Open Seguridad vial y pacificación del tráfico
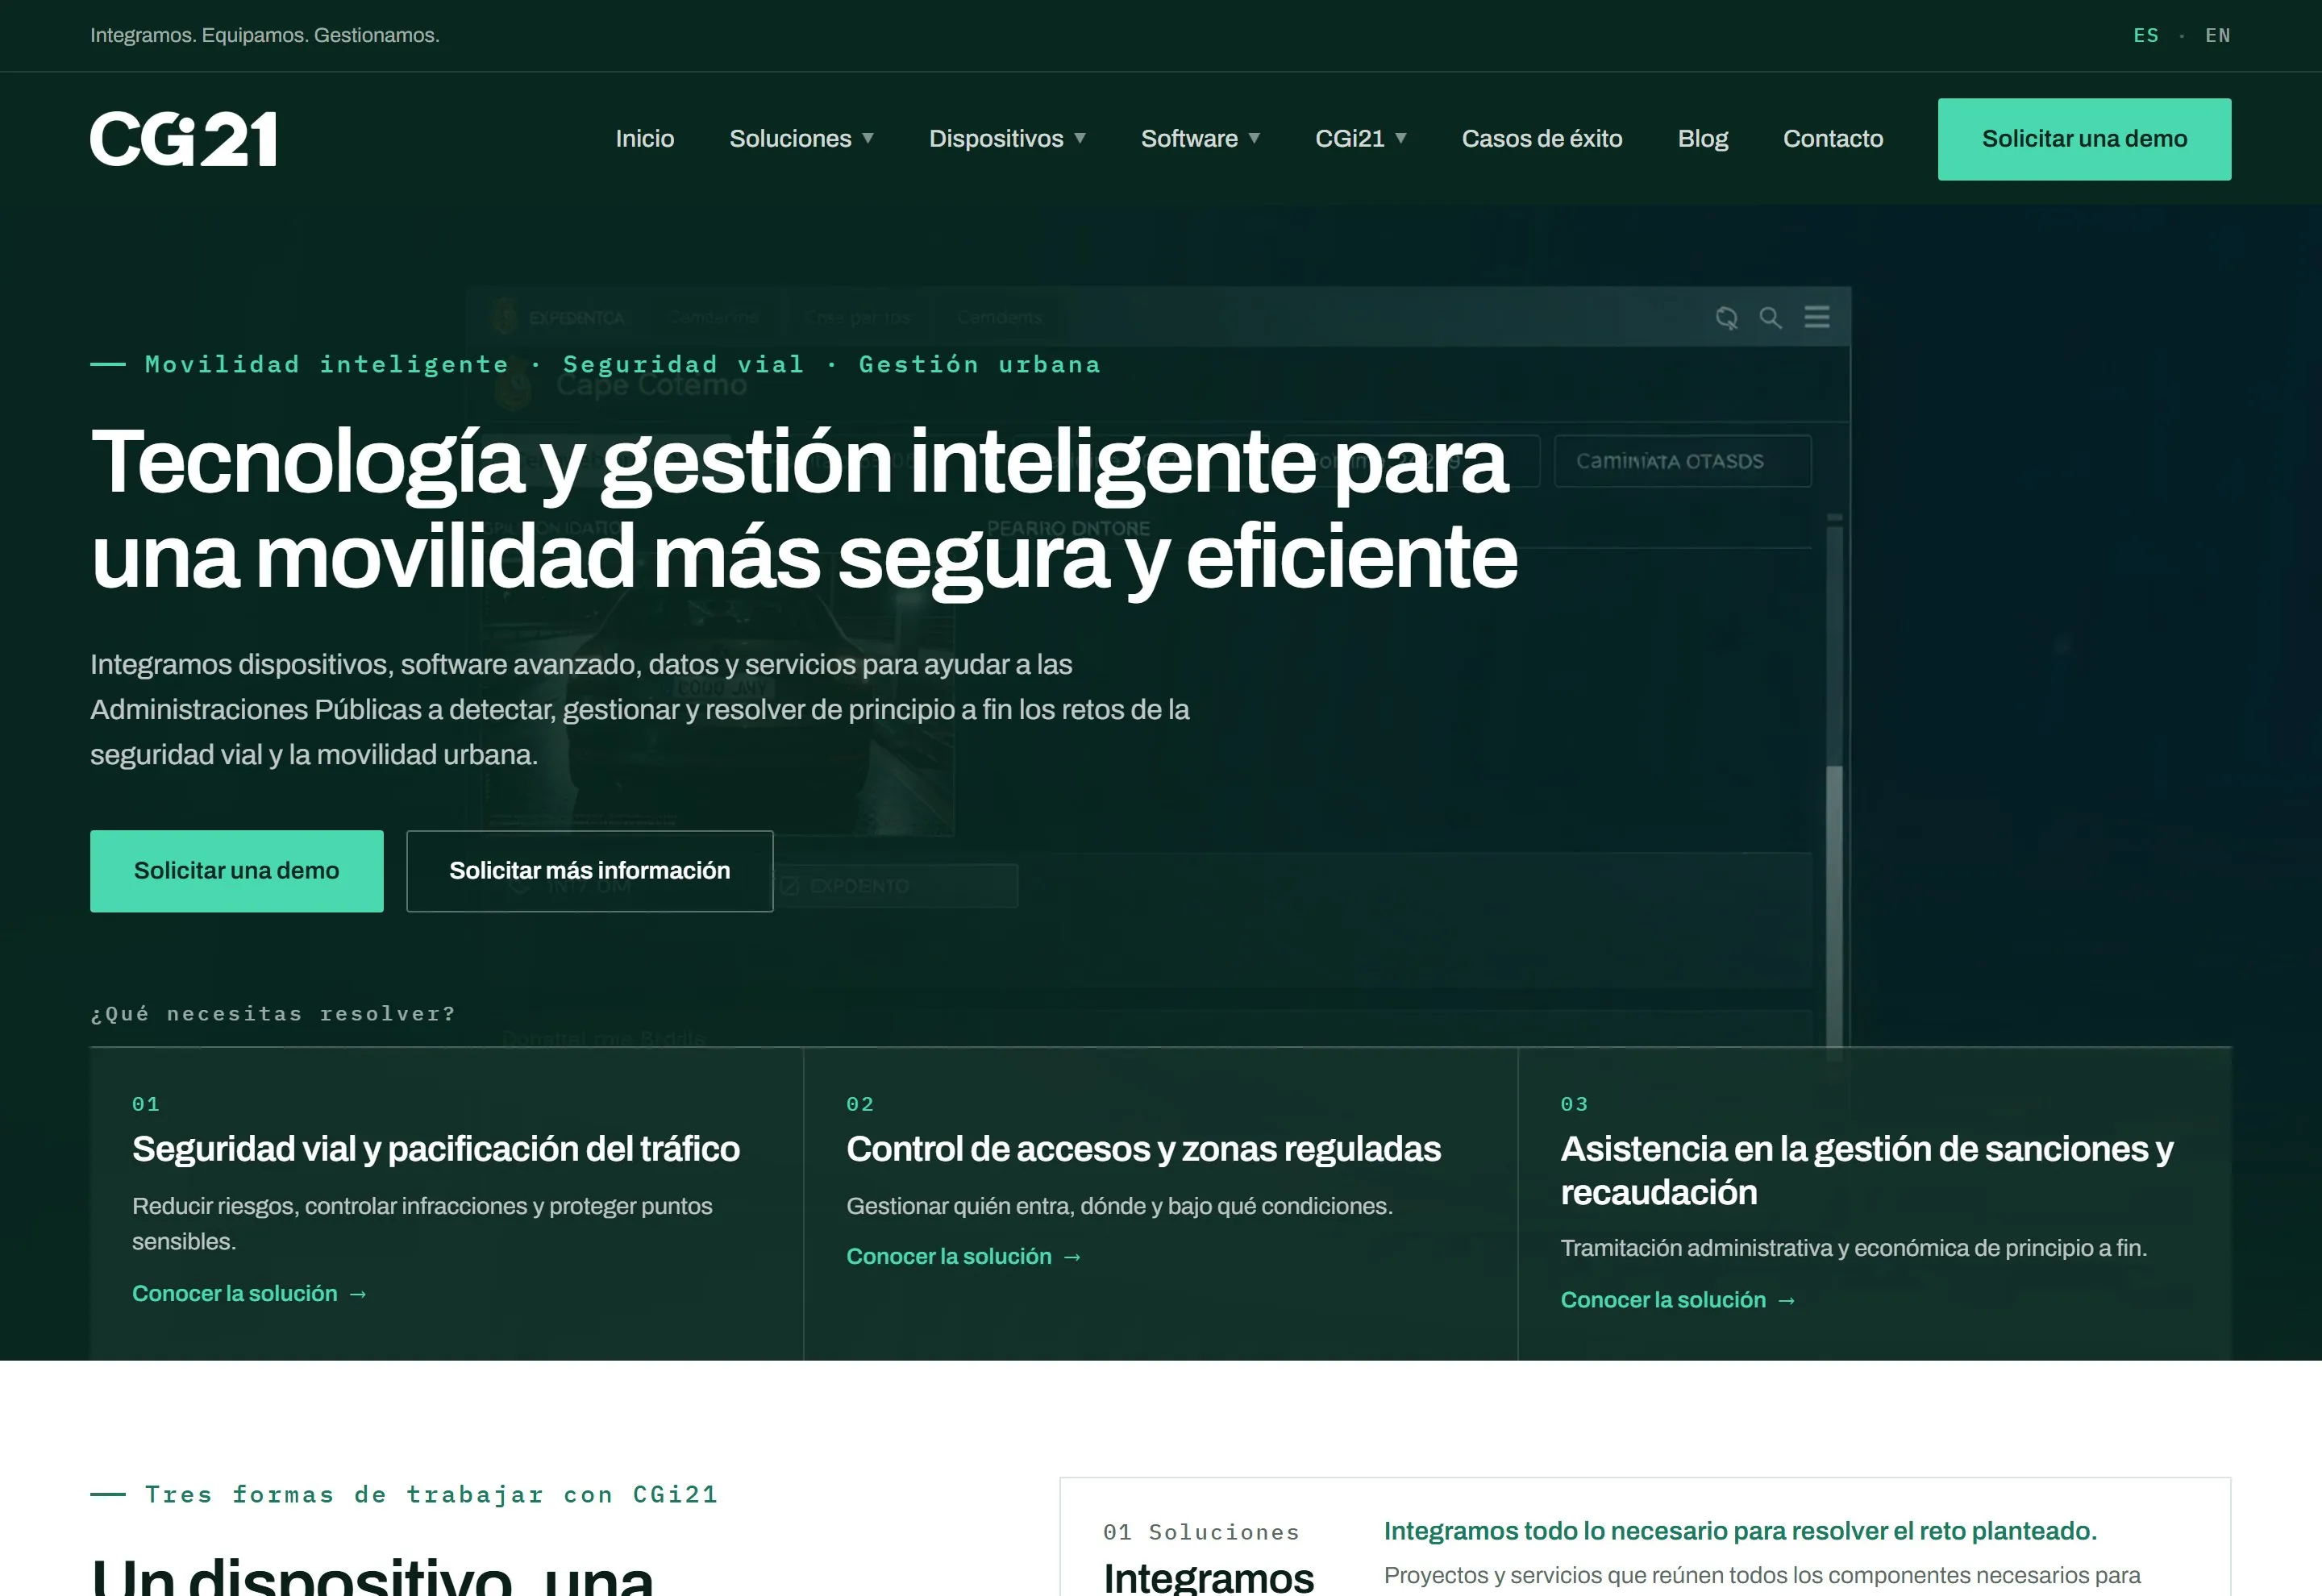The height and width of the screenshot is (1596, 2322). (x=436, y=1149)
